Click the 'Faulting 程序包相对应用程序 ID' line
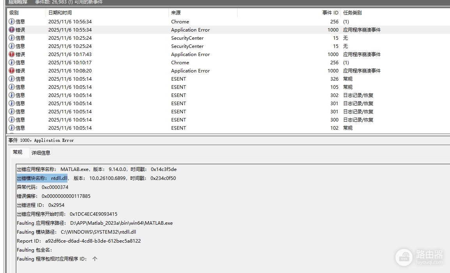Viewport: 450px width, 273px height. (x=57, y=259)
